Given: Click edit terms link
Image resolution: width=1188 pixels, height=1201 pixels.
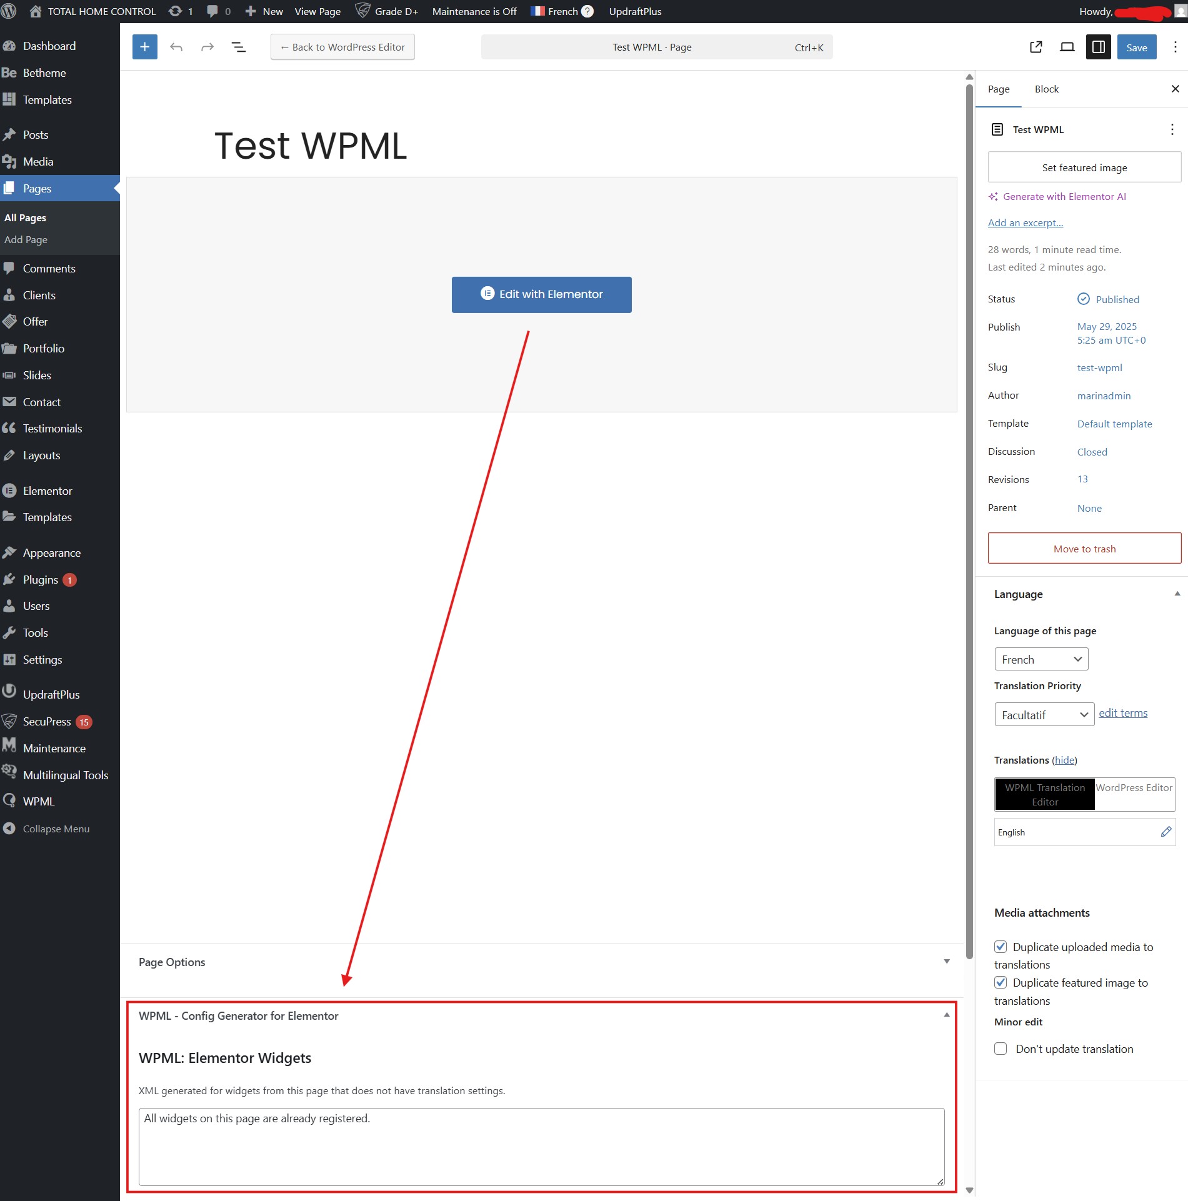Looking at the screenshot, I should (1122, 713).
